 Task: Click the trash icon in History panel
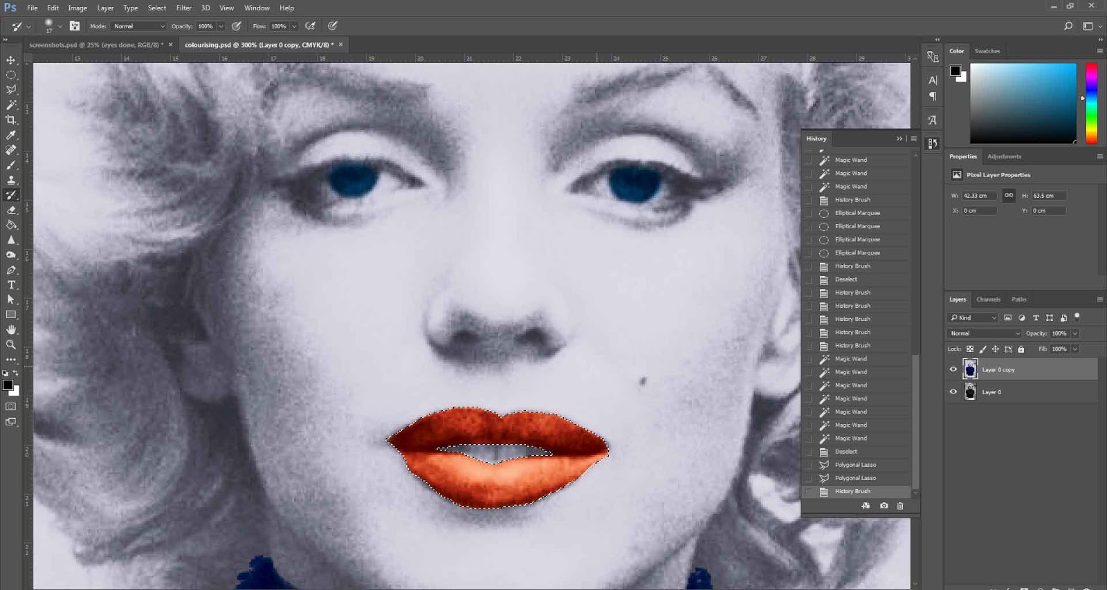[x=900, y=506]
